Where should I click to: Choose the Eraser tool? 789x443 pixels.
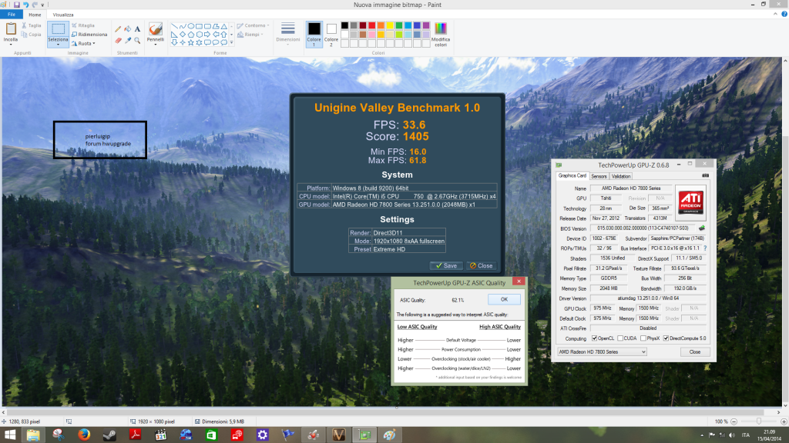click(118, 40)
